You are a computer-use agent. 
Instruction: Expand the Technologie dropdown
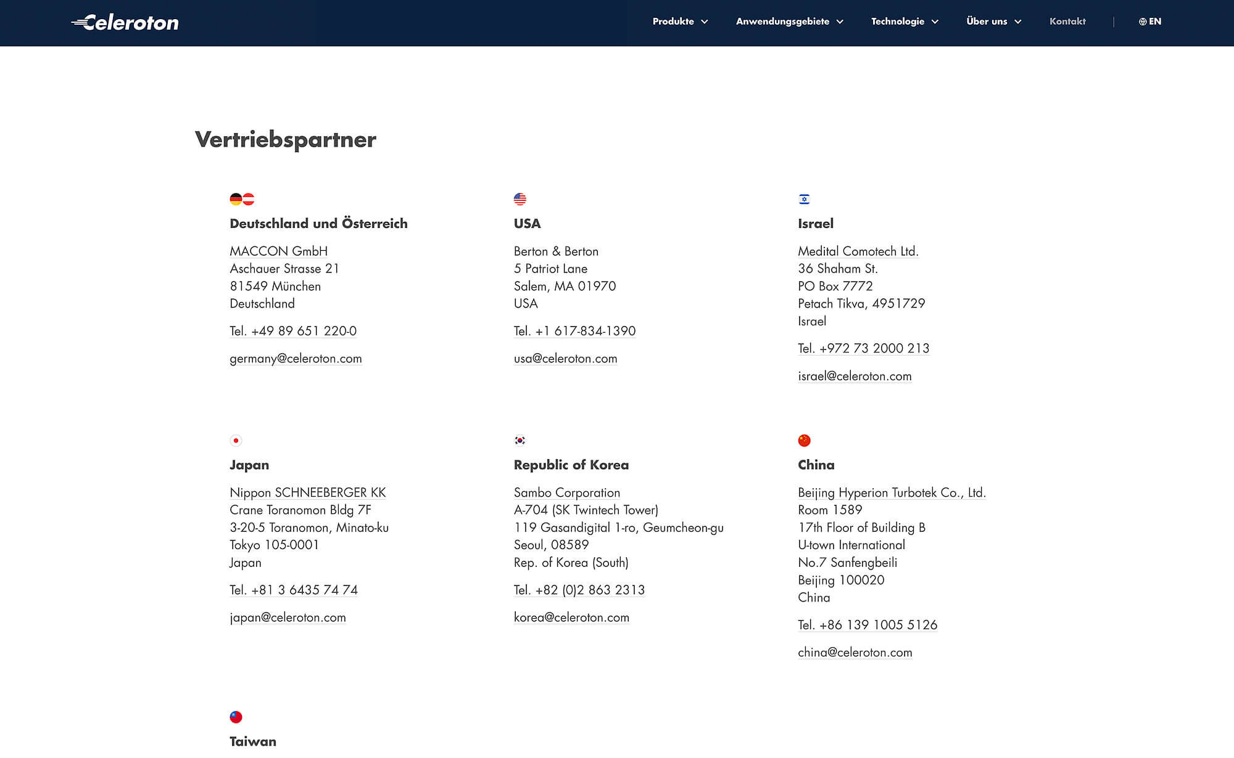tap(903, 22)
